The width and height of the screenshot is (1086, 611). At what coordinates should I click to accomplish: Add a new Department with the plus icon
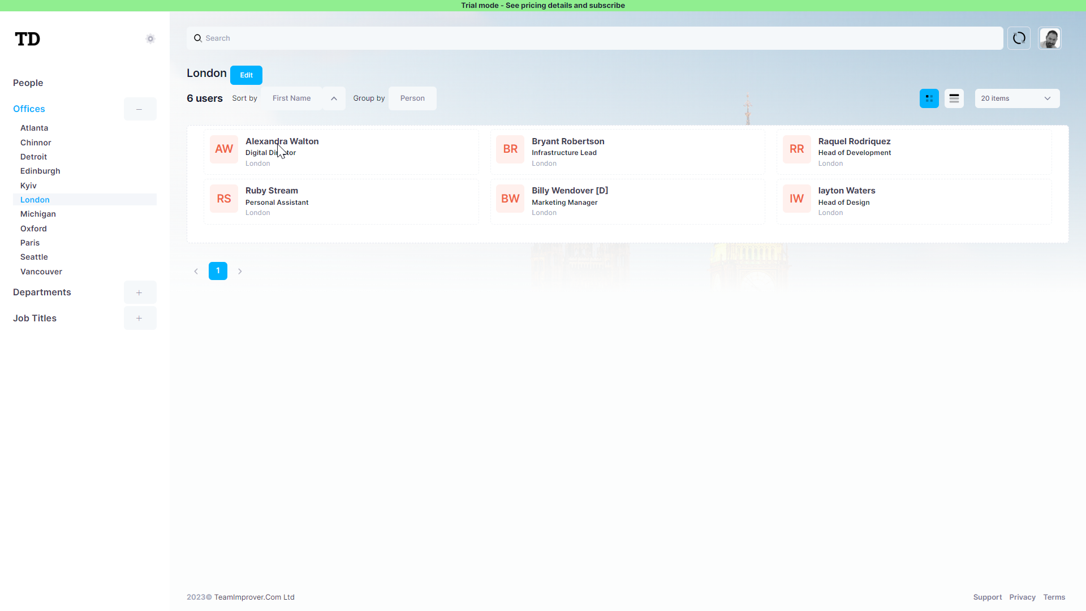tap(139, 292)
